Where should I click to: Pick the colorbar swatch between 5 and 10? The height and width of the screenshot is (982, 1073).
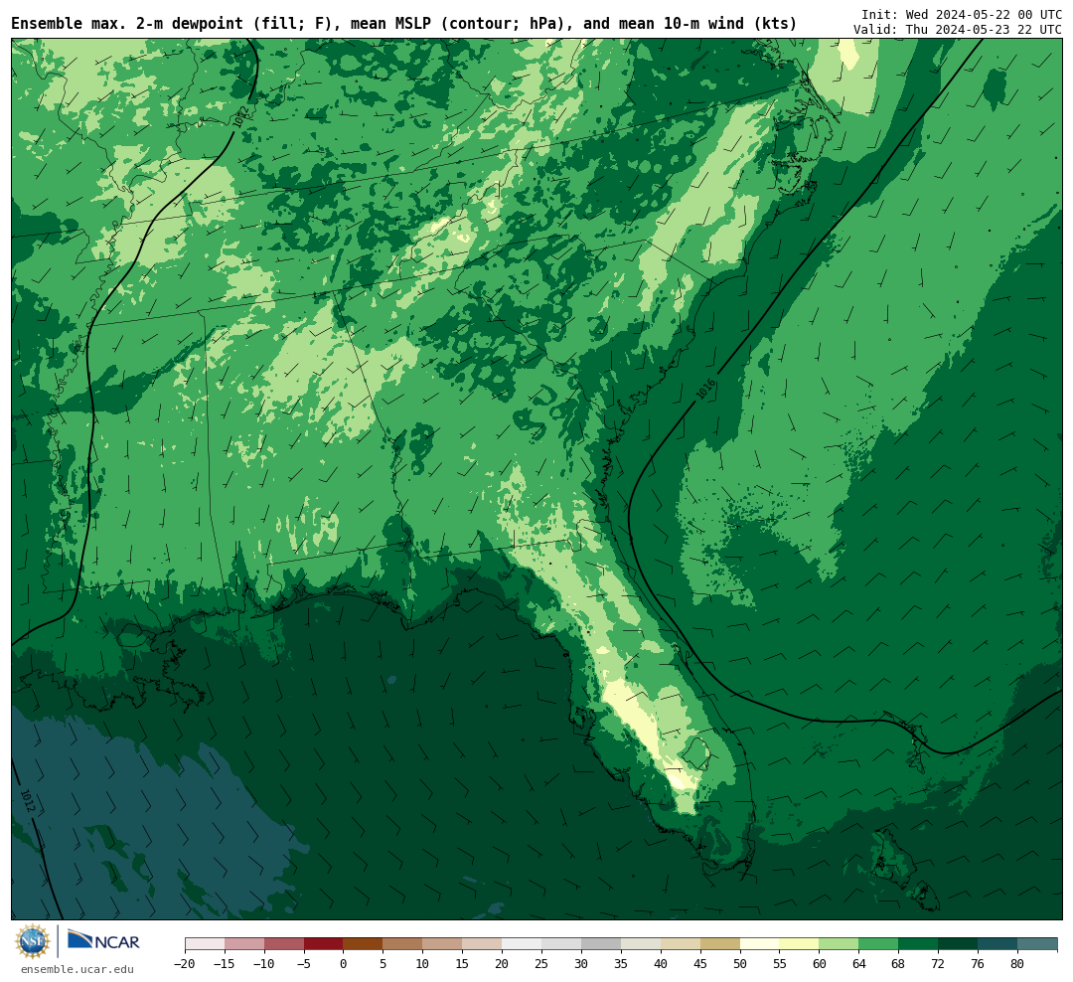[403, 944]
